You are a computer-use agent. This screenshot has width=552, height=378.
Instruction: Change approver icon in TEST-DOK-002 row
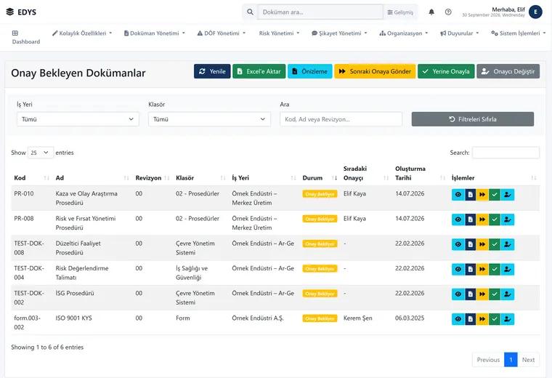[x=507, y=294]
